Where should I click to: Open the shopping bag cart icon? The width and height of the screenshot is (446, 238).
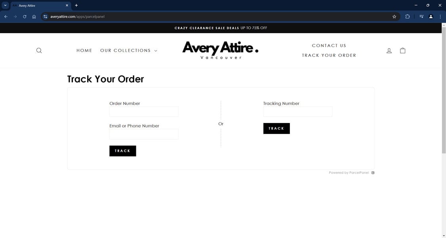click(402, 51)
